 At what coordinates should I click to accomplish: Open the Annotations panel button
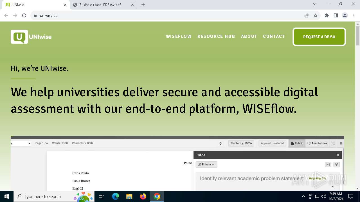pos(317,143)
